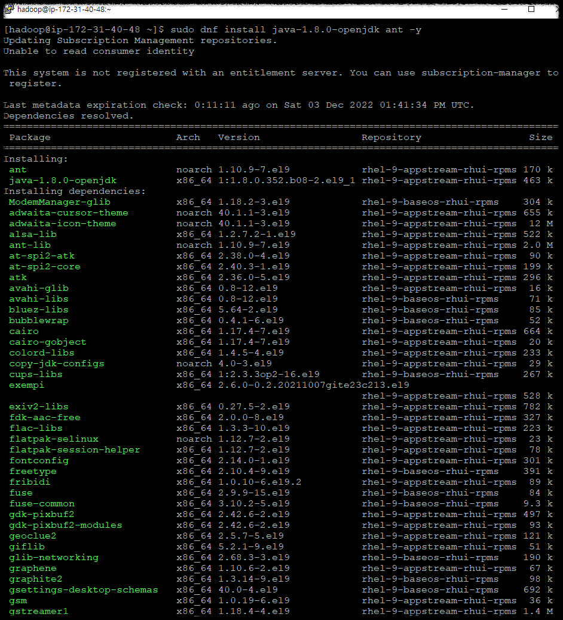Select the exempi package name
Screen dimensions: 563x620
27,385
